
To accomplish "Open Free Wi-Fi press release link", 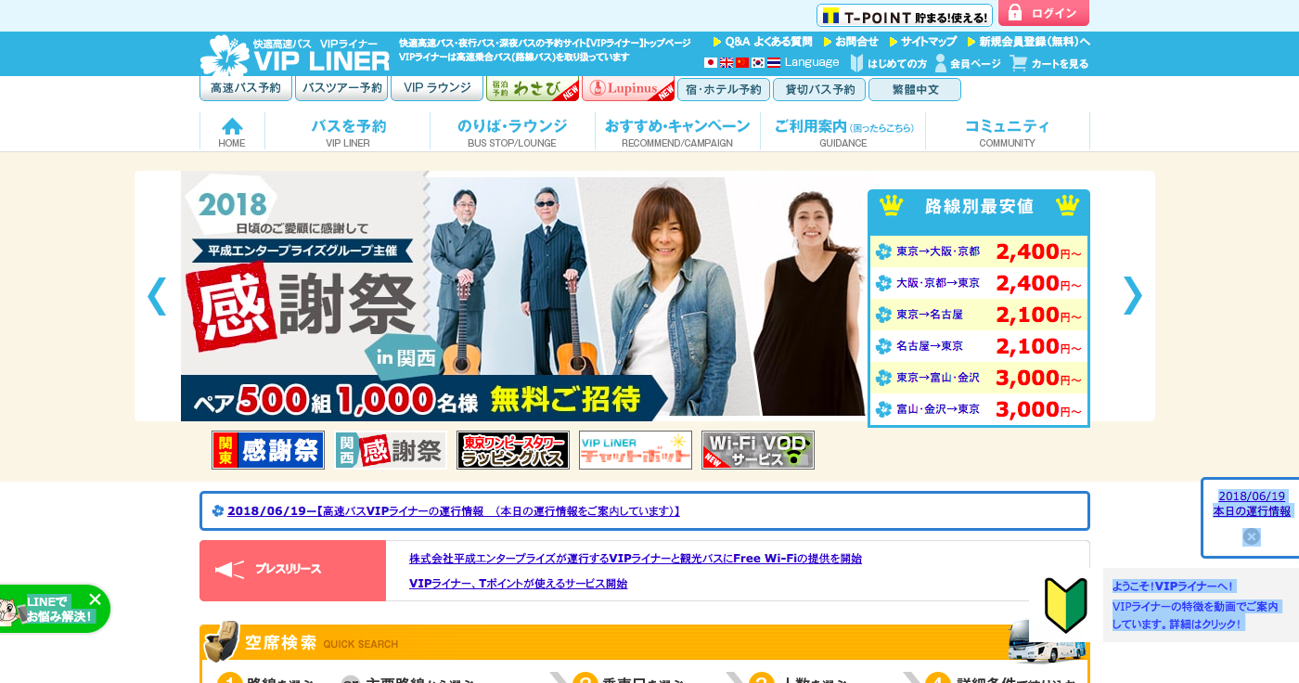I will coord(636,559).
